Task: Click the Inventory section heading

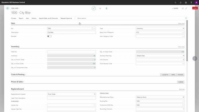Action: pyautogui.click(x=15, y=47)
